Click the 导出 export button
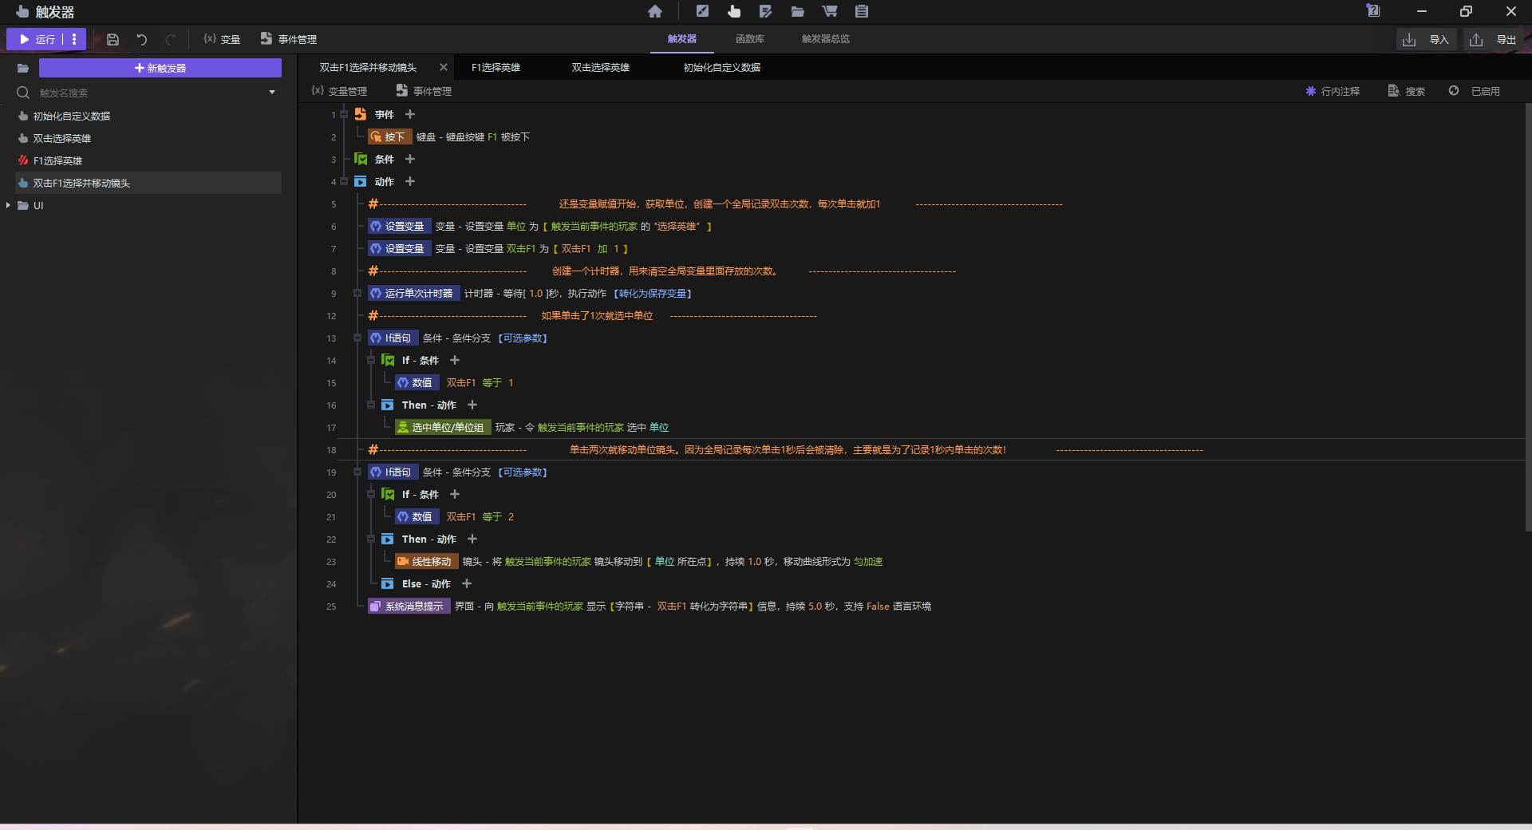This screenshot has height=830, width=1532. click(1494, 39)
